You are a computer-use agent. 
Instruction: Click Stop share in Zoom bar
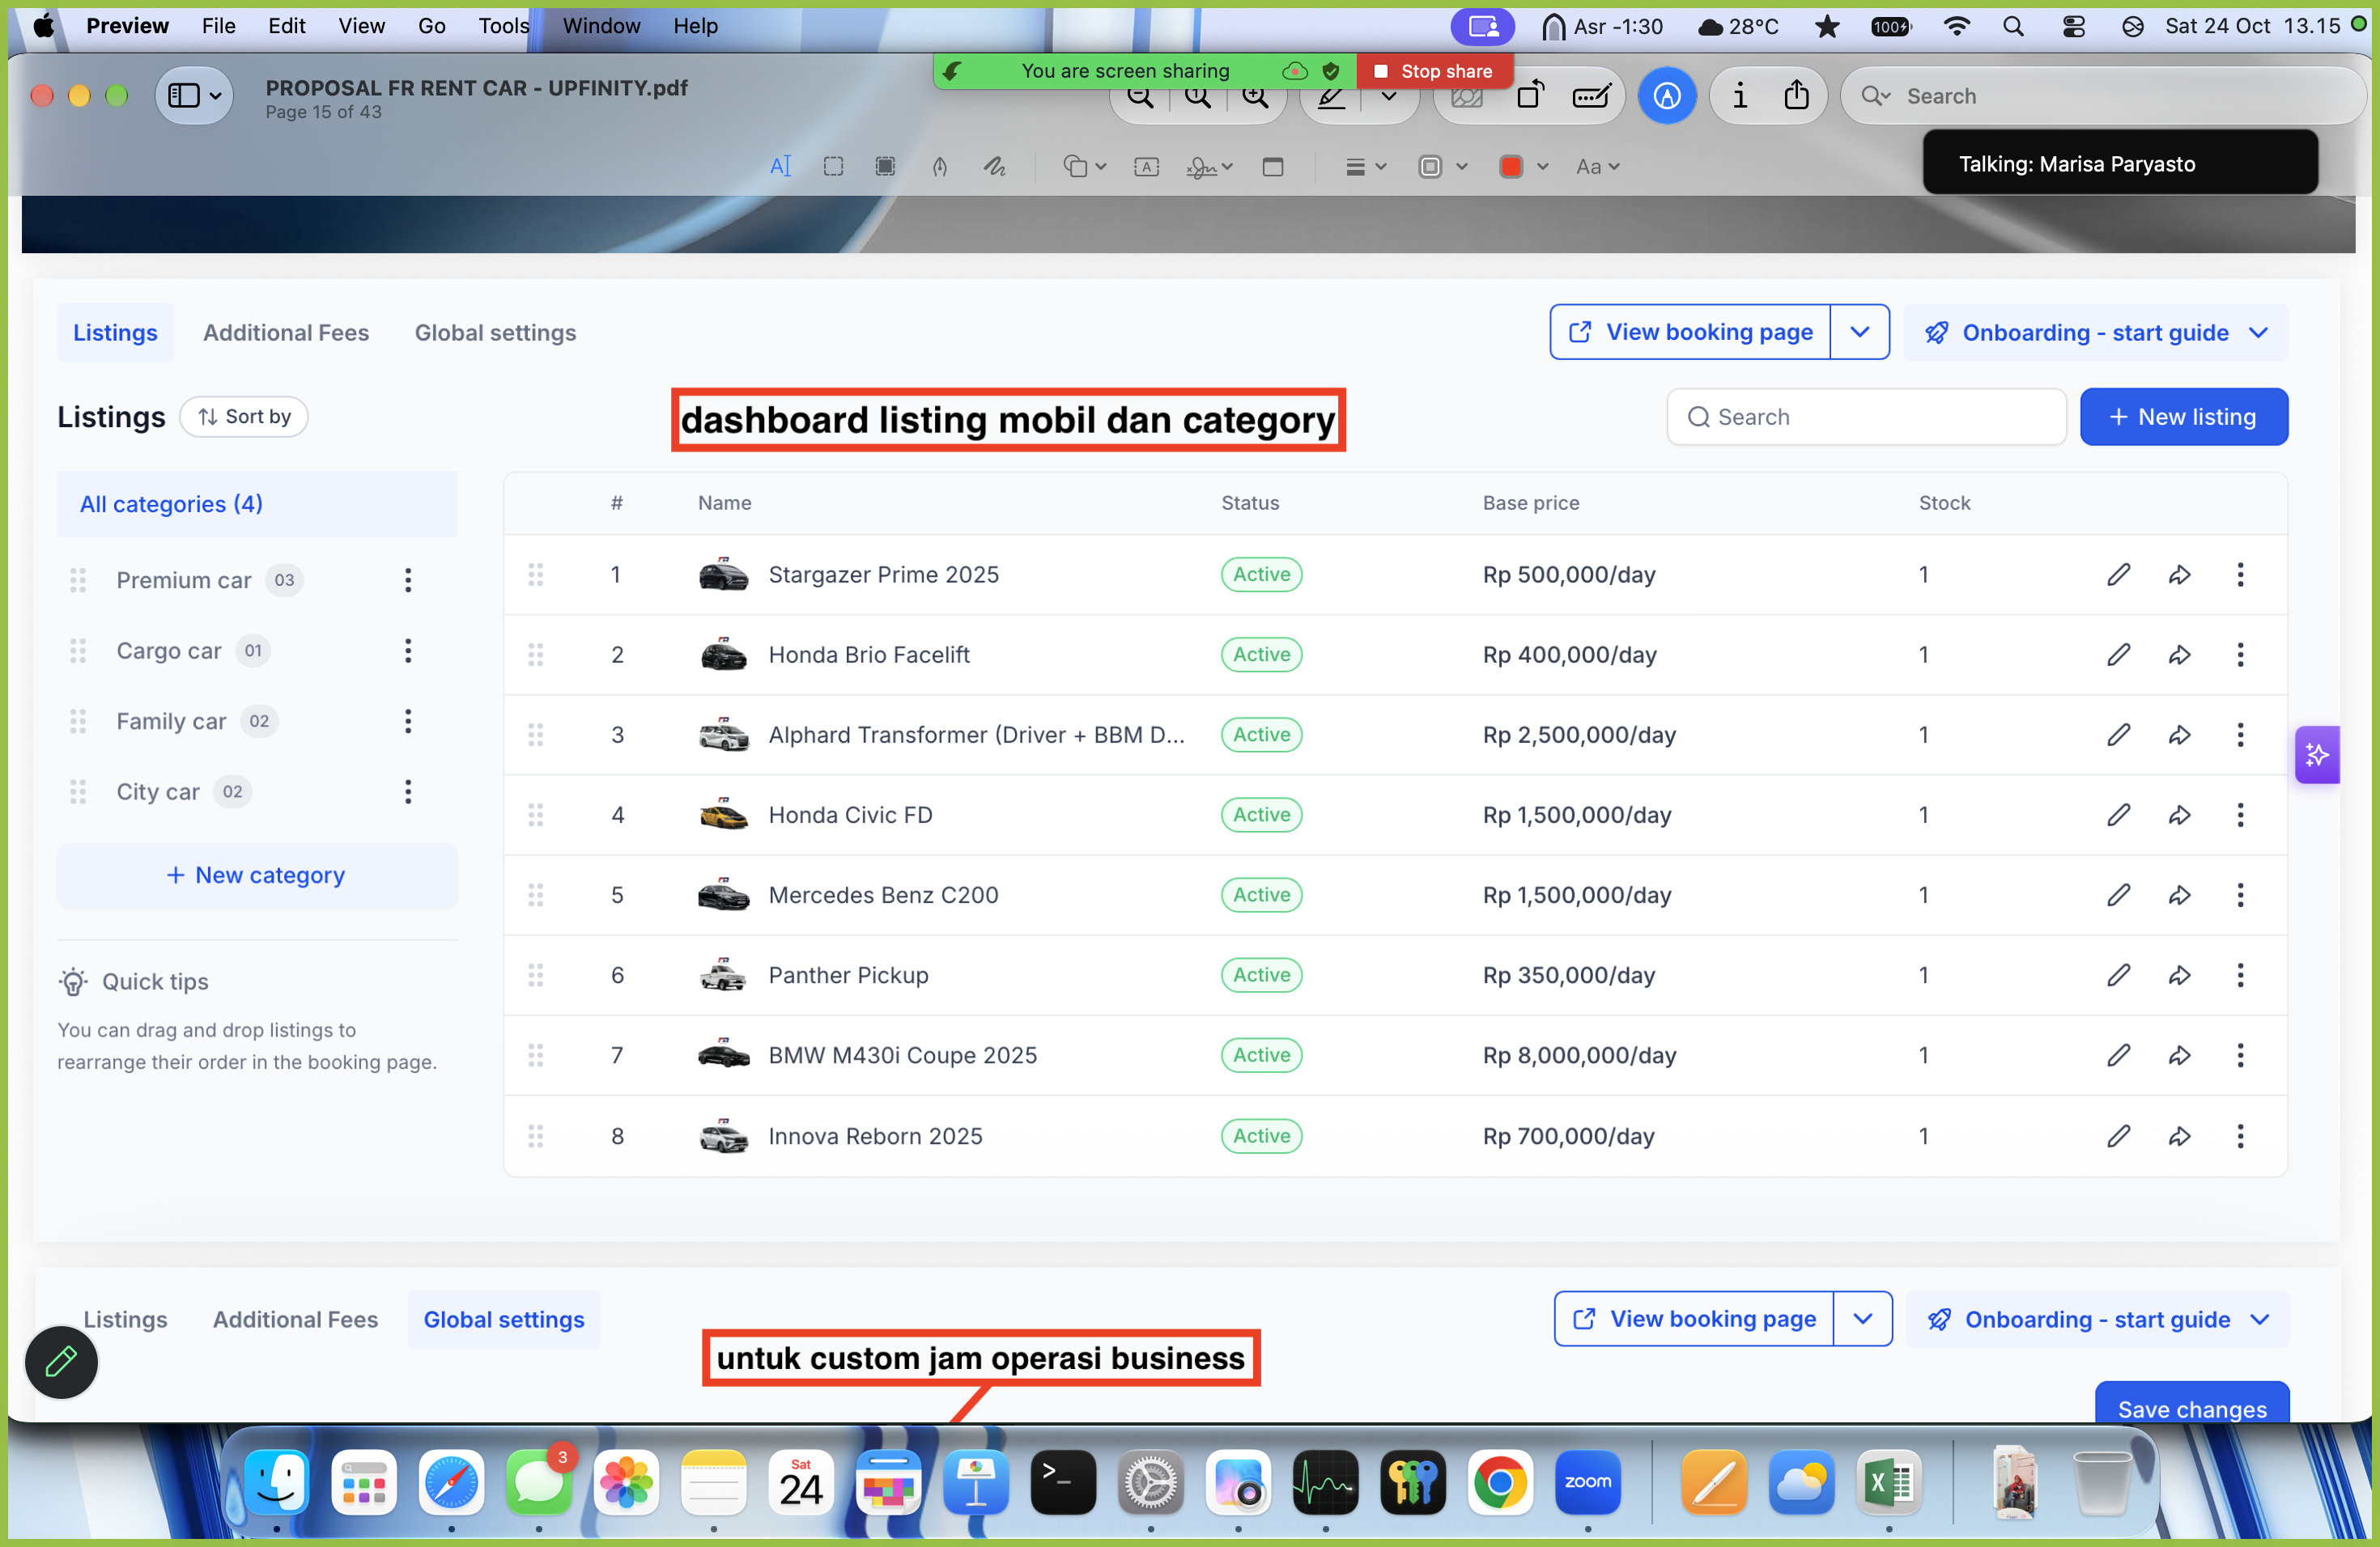[1434, 71]
